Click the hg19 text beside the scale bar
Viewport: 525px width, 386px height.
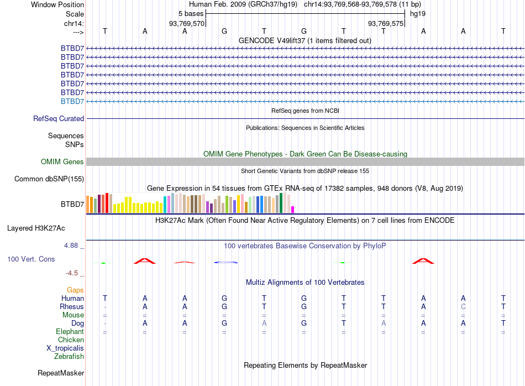[x=418, y=14]
